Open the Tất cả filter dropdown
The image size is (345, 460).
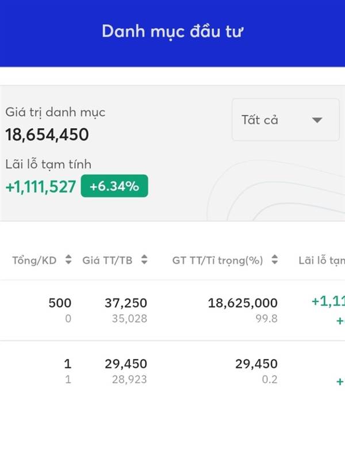tap(285, 120)
